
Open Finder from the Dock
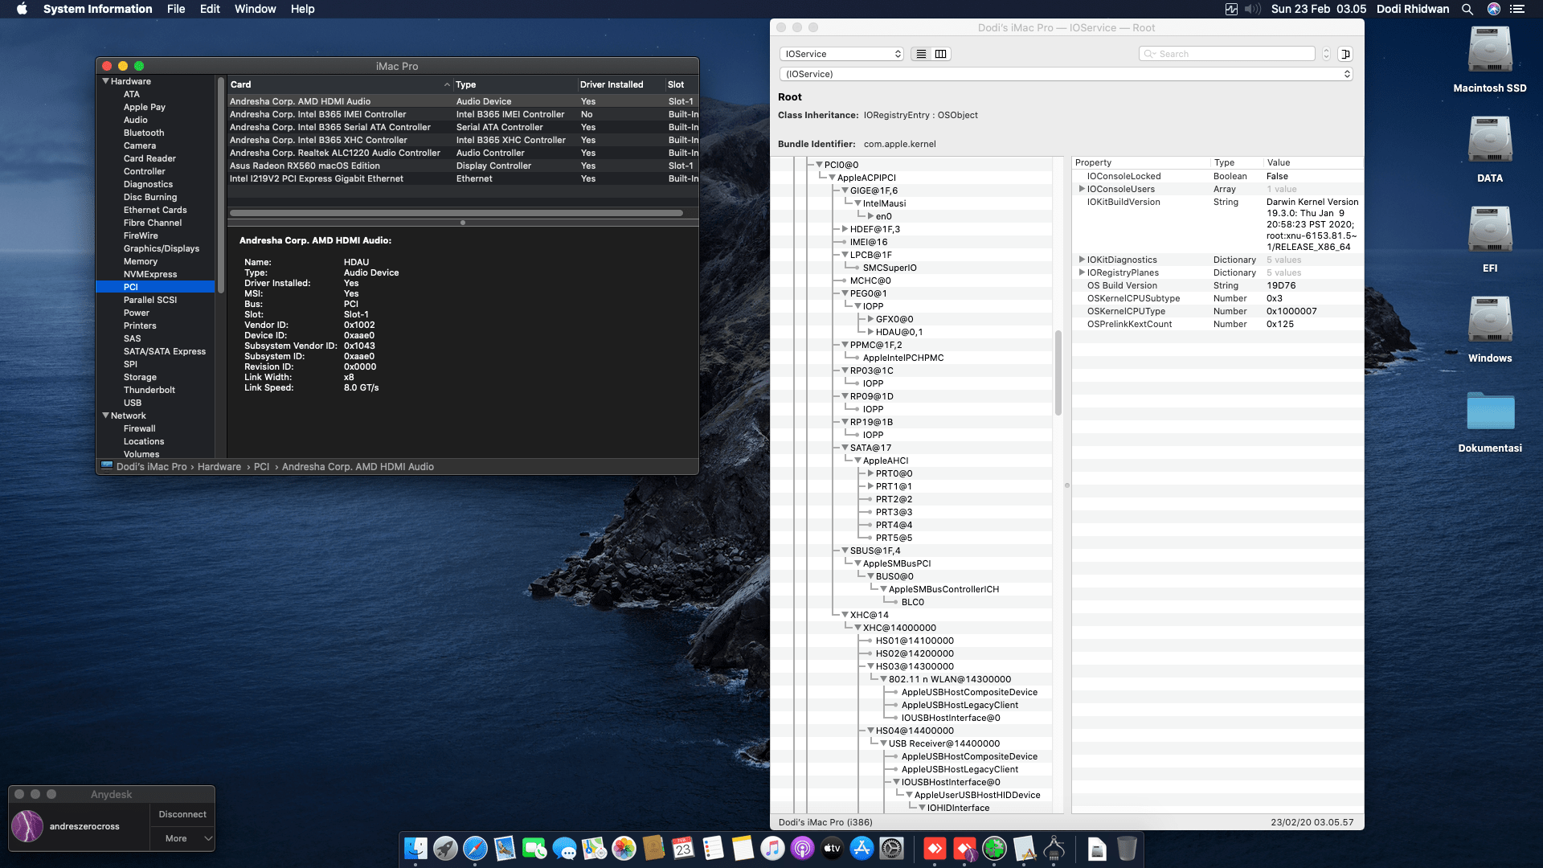(415, 848)
